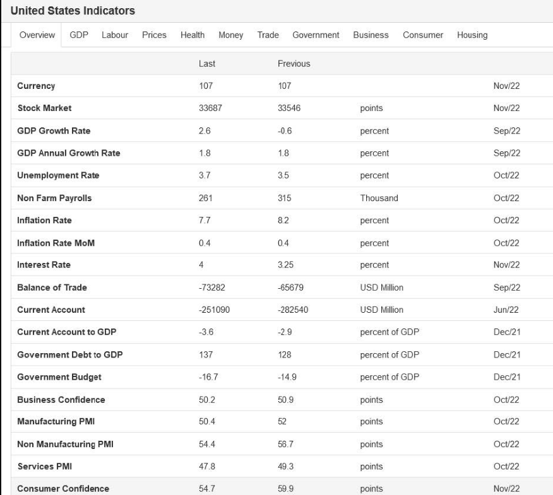The height and width of the screenshot is (495, 553).
Task: Click the Inflation Rate MoM link
Action: click(x=56, y=243)
